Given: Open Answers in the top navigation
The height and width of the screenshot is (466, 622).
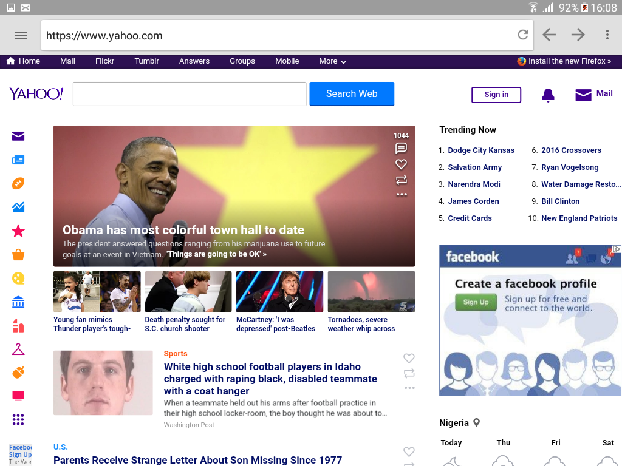Looking at the screenshot, I should pyautogui.click(x=194, y=61).
